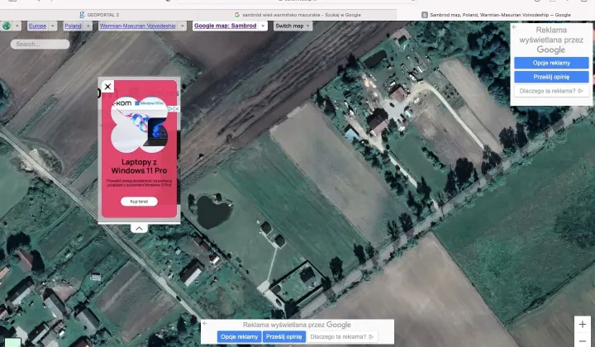Image resolution: width=595 pixels, height=347 pixels.
Task: Click Prześlij opinię in bottom ad bar
Action: pyautogui.click(x=283, y=336)
